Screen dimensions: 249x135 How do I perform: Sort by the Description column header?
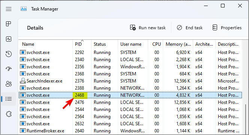(229, 44)
